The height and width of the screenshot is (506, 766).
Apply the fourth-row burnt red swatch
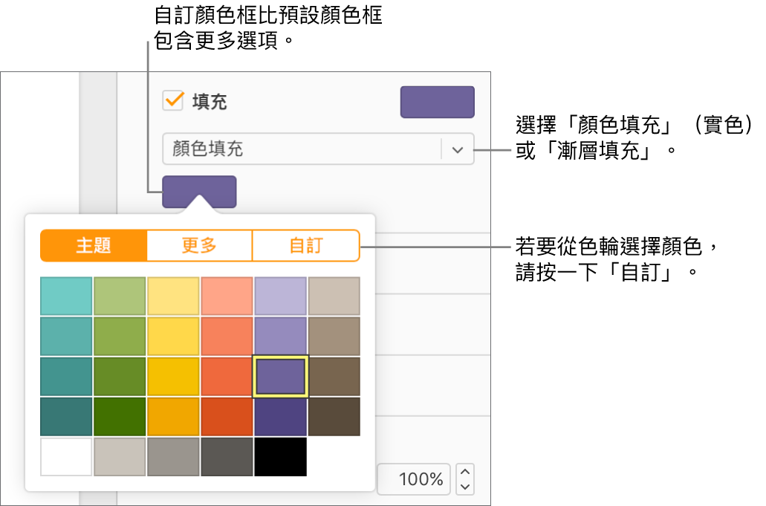[227, 417]
